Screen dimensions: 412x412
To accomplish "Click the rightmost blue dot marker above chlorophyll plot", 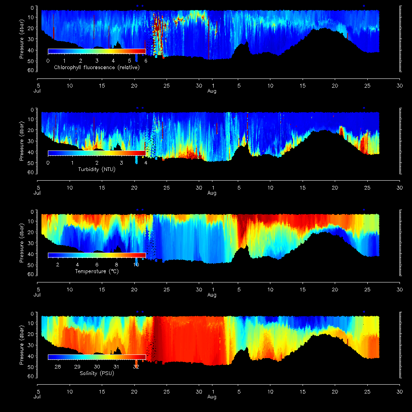I will 364,6.
